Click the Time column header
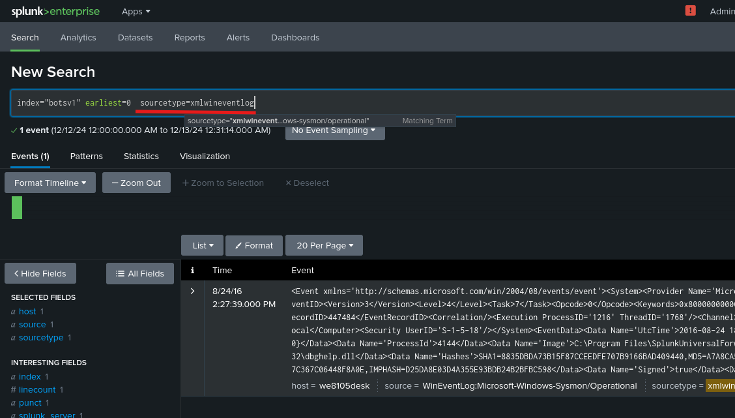The height and width of the screenshot is (418, 735). point(222,270)
